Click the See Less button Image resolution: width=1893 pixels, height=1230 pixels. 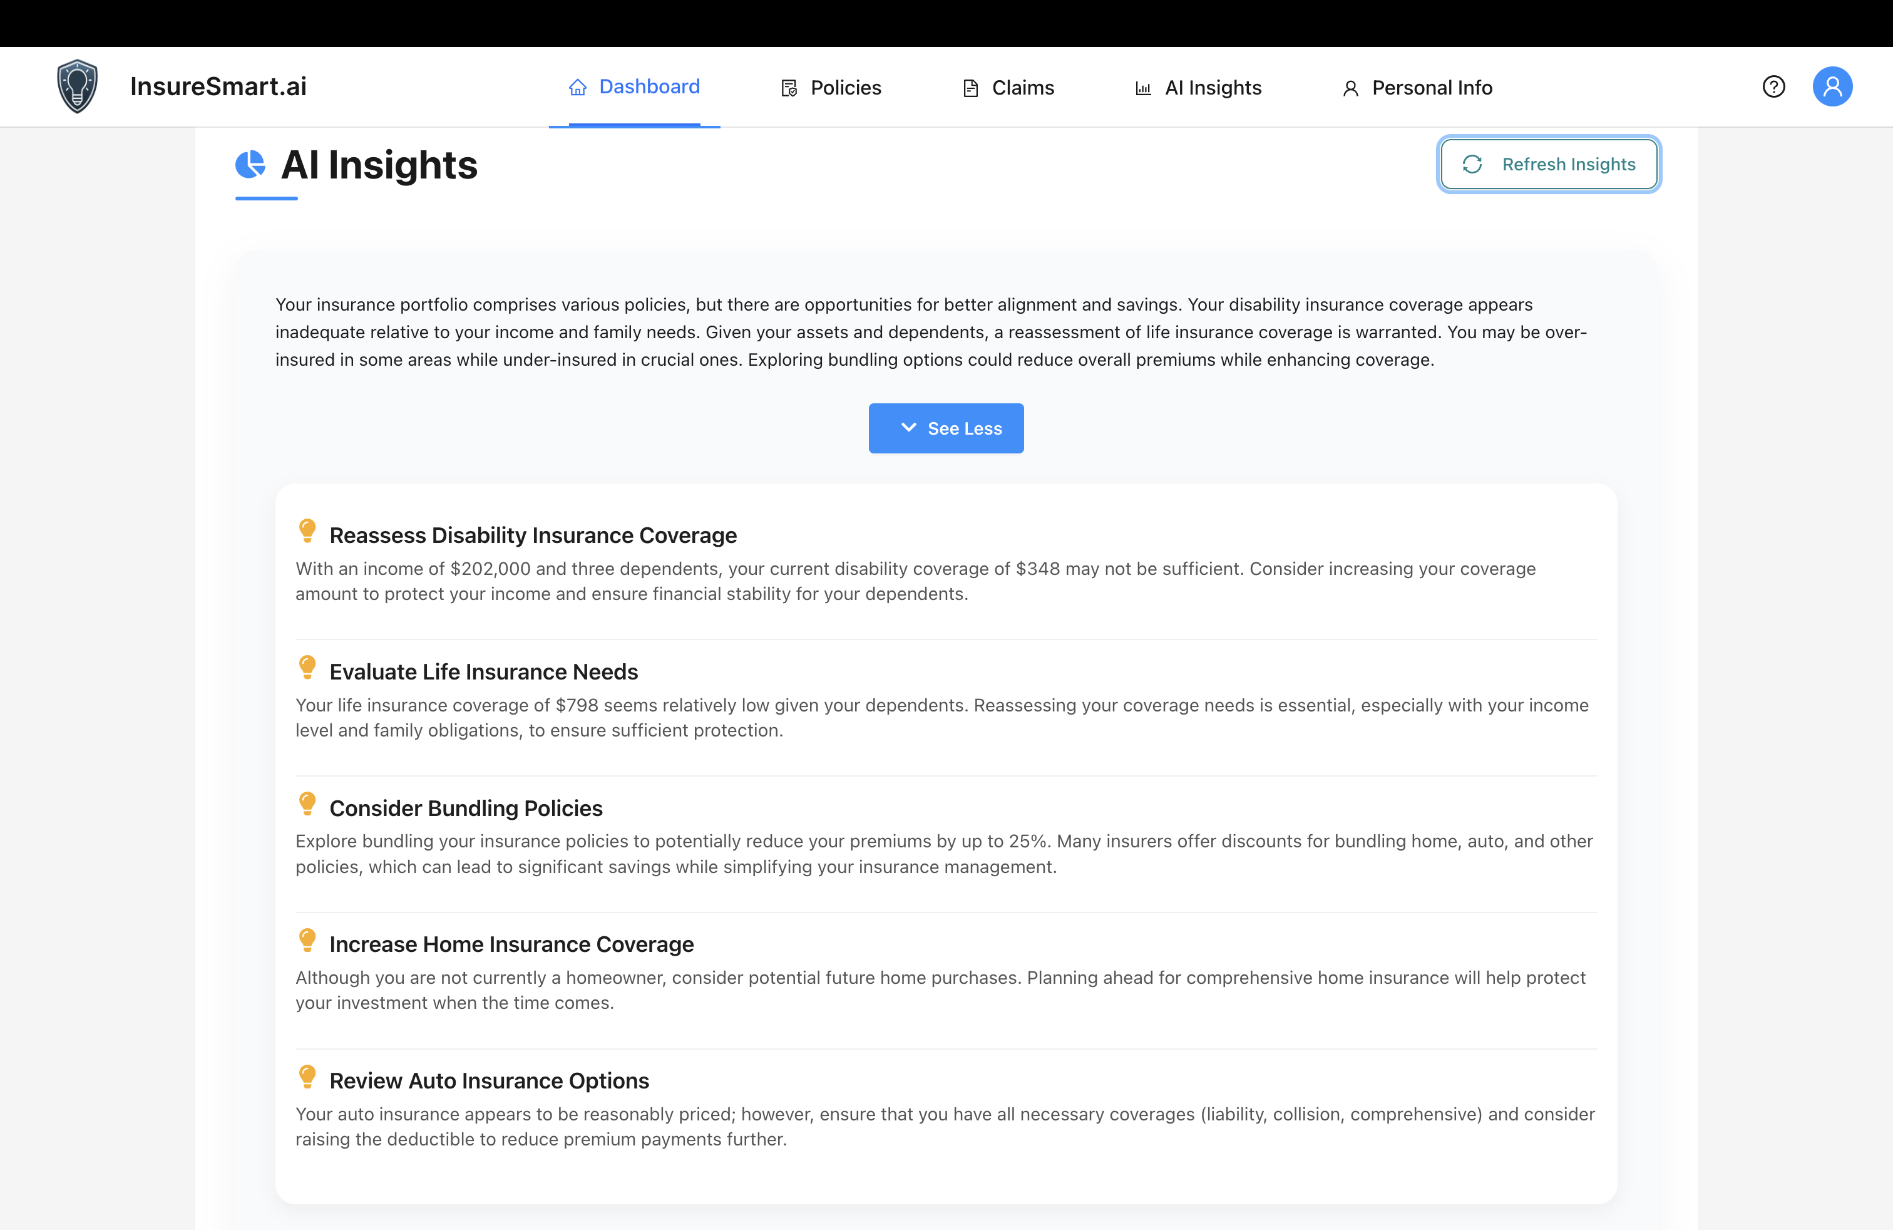point(946,428)
